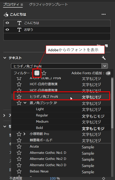Favorite the HOT-白舟楷書教漢 font
The image size is (115, 180).
click(x=19, y=90)
